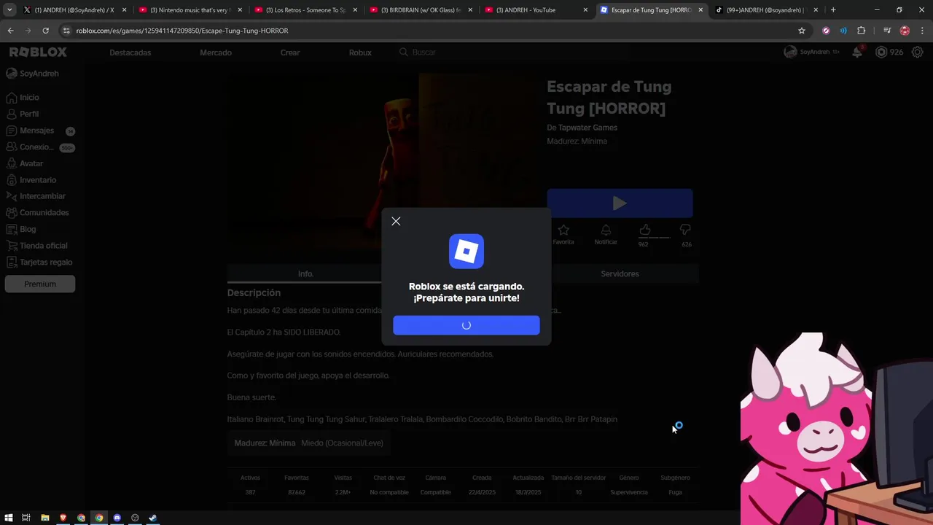Open the media controls music icon
This screenshot has height=525, width=933.
click(887, 31)
